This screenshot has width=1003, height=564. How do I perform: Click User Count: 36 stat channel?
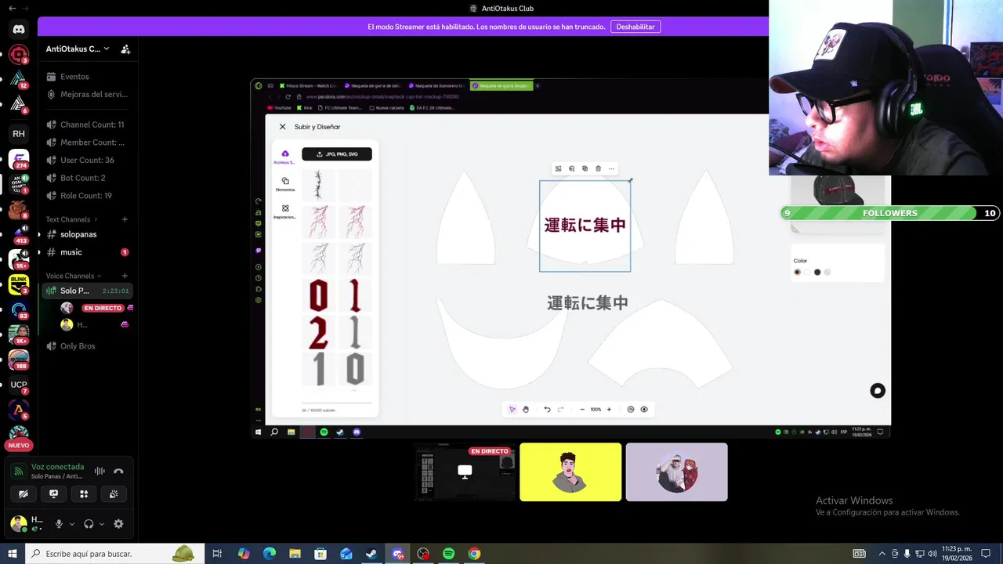[88, 160]
